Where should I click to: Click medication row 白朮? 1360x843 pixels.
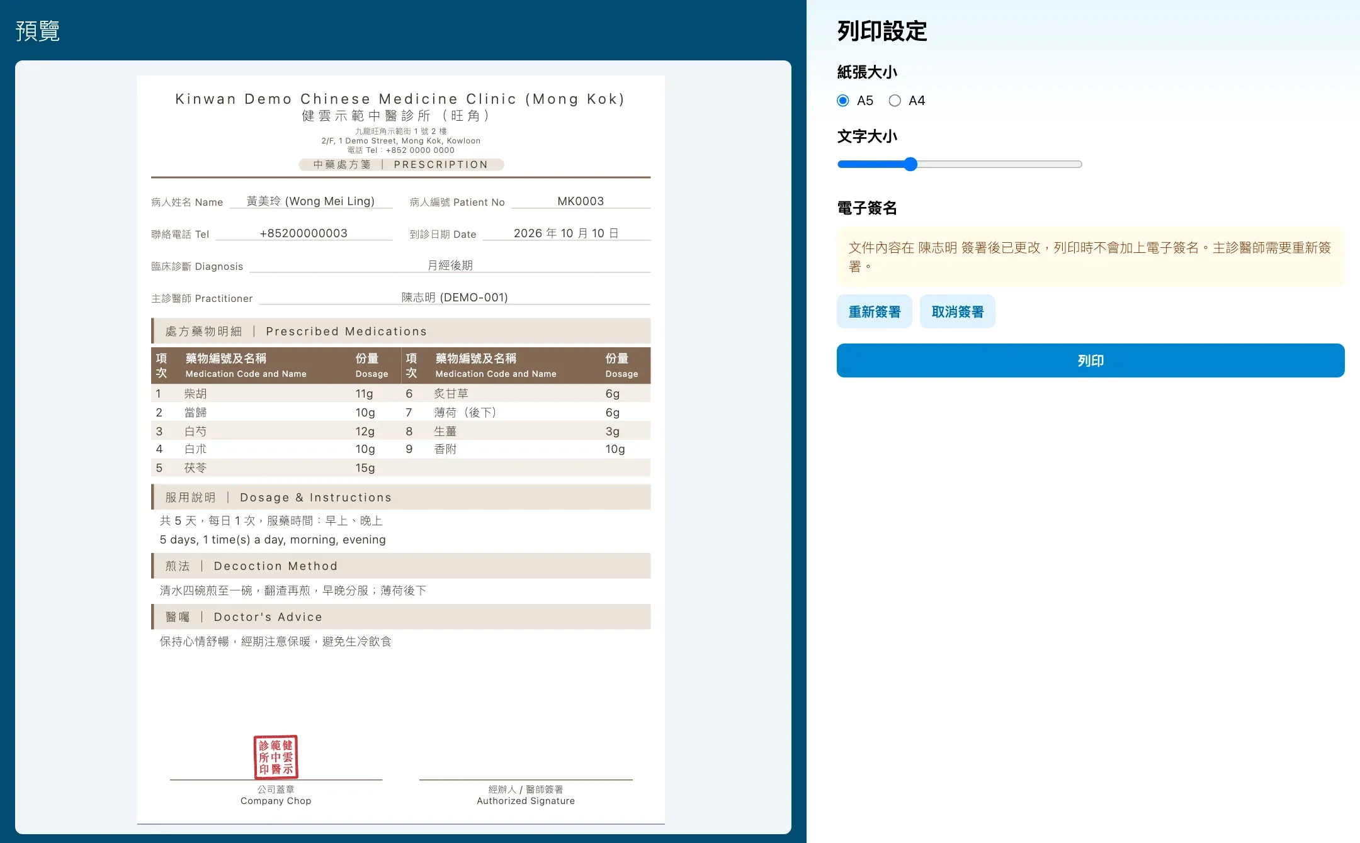pyautogui.click(x=276, y=449)
